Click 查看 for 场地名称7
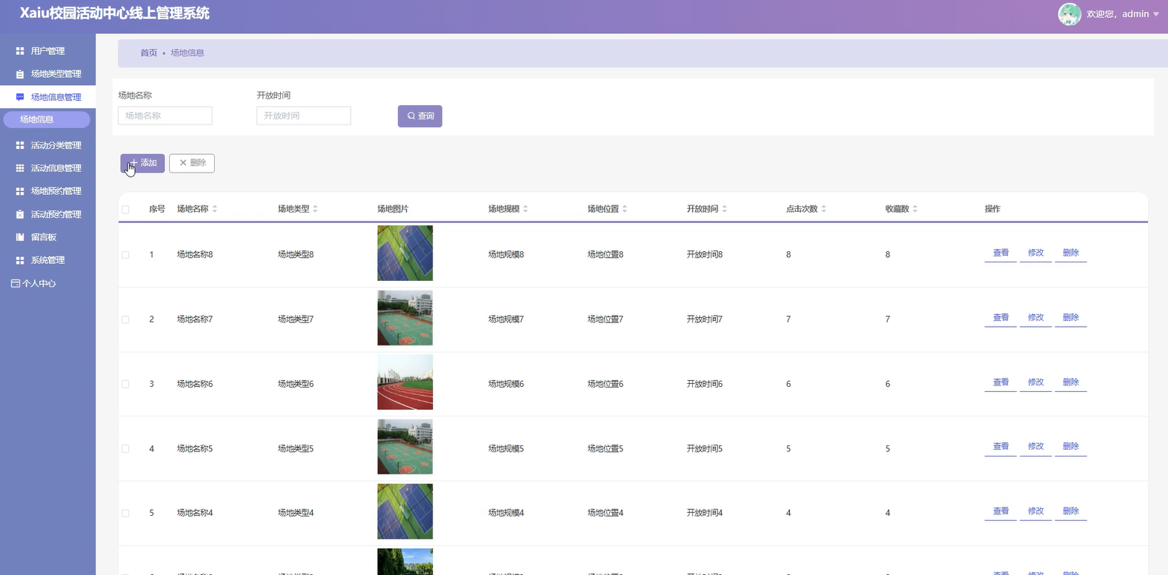Image resolution: width=1168 pixels, height=575 pixels. 1001,318
